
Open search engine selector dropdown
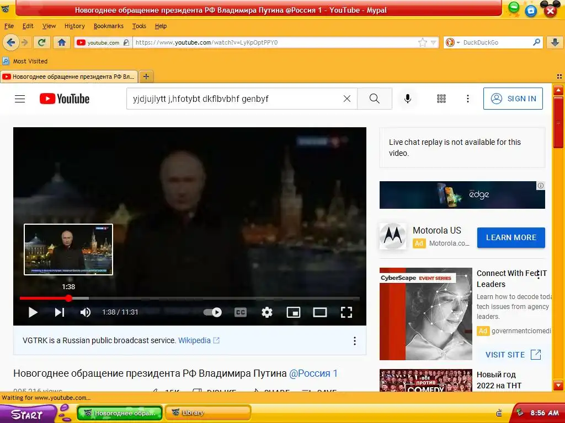453,42
